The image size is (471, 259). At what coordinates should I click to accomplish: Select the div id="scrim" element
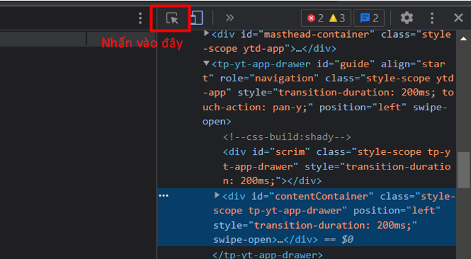[337, 166]
